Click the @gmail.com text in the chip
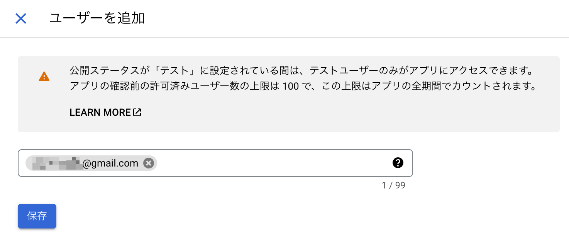 coord(110,163)
